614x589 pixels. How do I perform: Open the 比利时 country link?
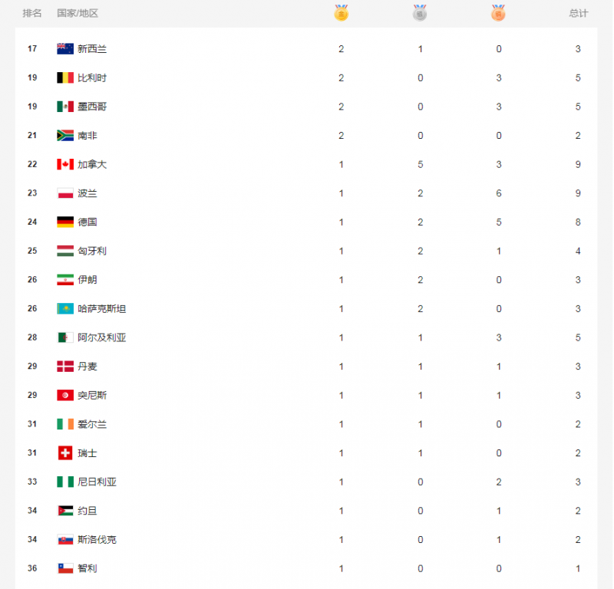(92, 77)
